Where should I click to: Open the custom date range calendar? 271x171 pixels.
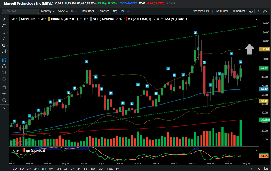click(117, 169)
